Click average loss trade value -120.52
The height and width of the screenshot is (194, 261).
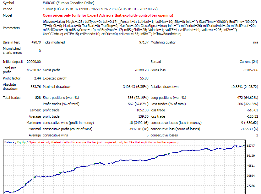click(252, 117)
